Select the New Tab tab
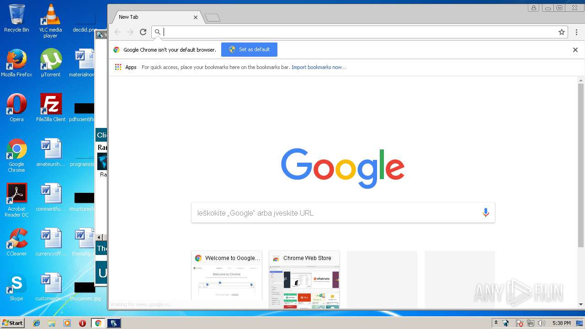 coord(158,17)
